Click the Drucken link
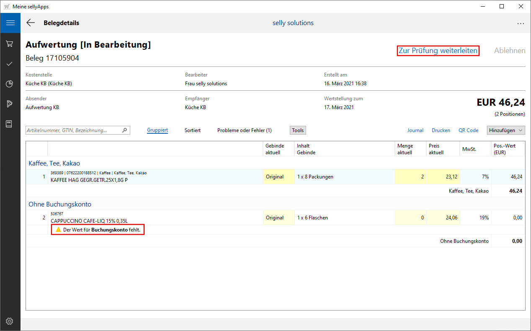 click(441, 130)
